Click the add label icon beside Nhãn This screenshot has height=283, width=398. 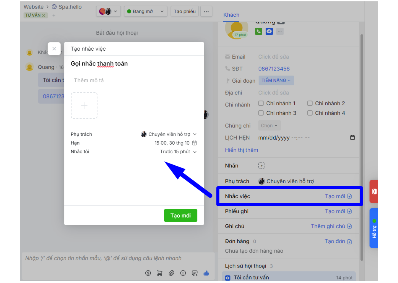261,166
